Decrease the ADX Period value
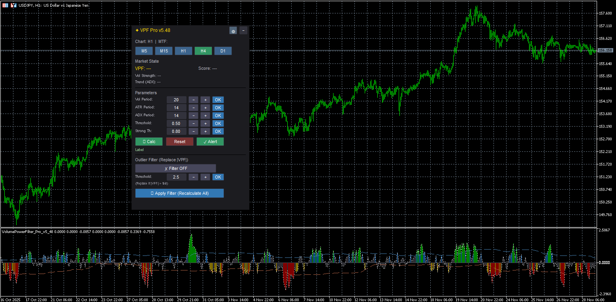The height and width of the screenshot is (302, 616). point(193,116)
